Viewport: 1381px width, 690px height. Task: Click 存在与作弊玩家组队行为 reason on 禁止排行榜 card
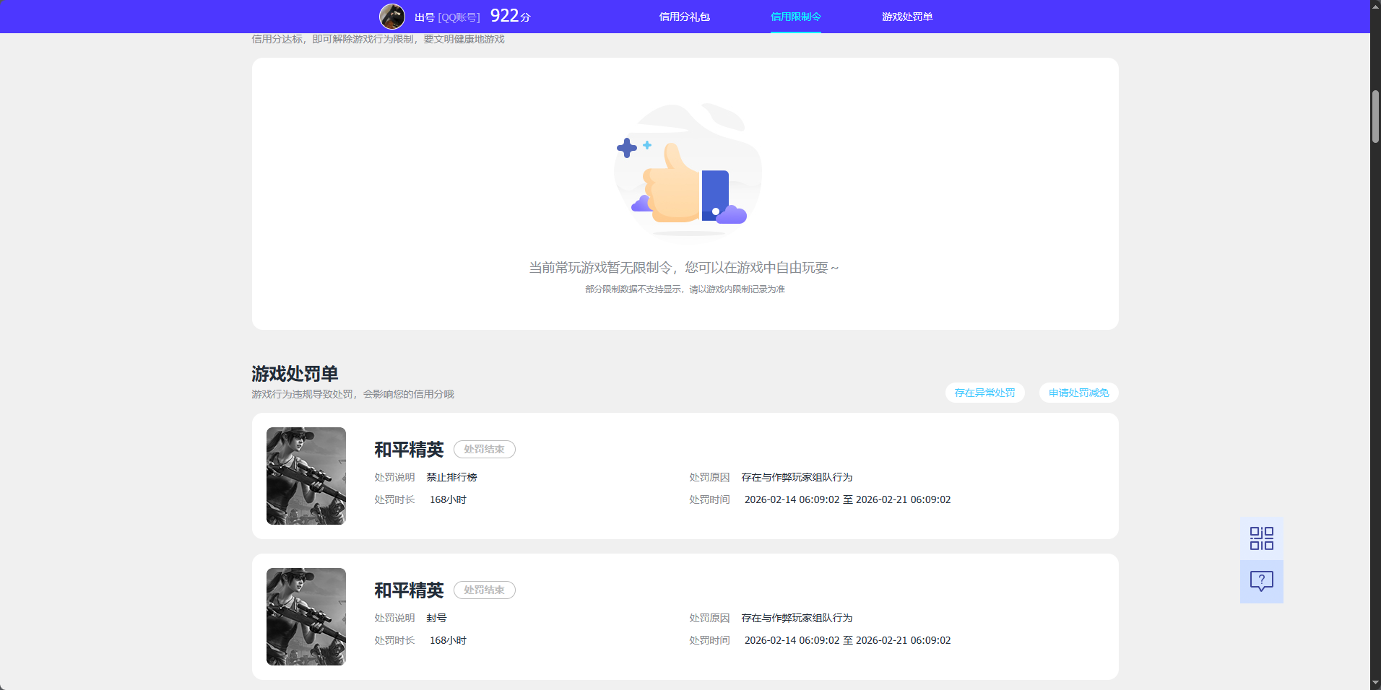[x=797, y=477]
